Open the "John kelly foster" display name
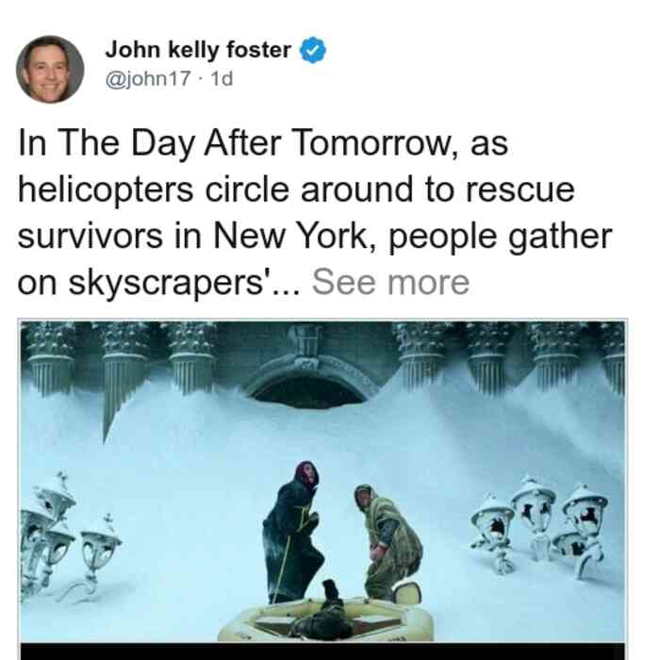Screen dimensions: 660x660 point(198,50)
